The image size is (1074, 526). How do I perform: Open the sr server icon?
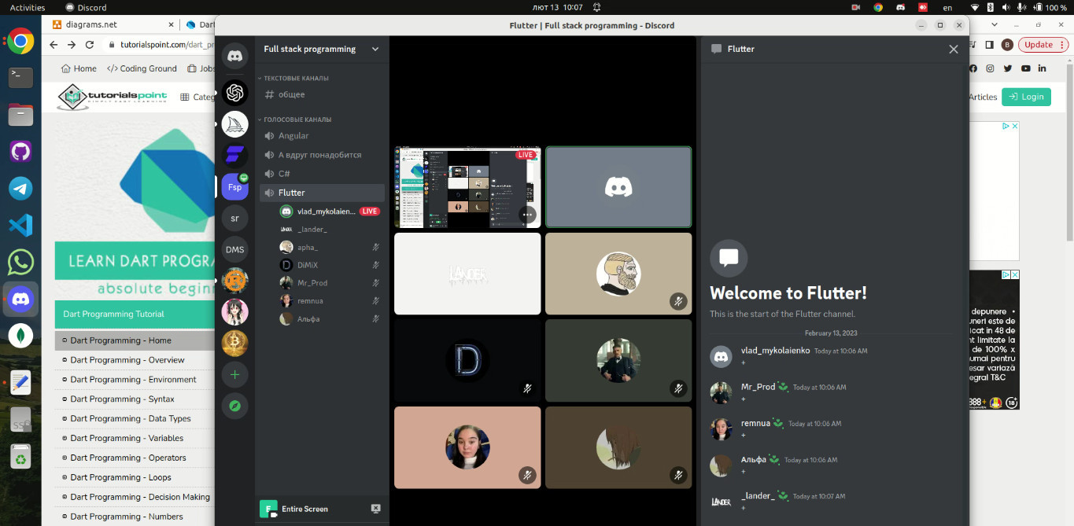tap(234, 218)
